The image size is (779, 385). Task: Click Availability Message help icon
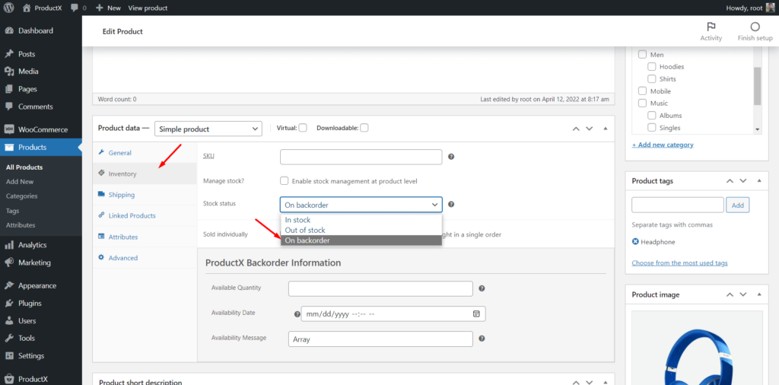[482, 339]
